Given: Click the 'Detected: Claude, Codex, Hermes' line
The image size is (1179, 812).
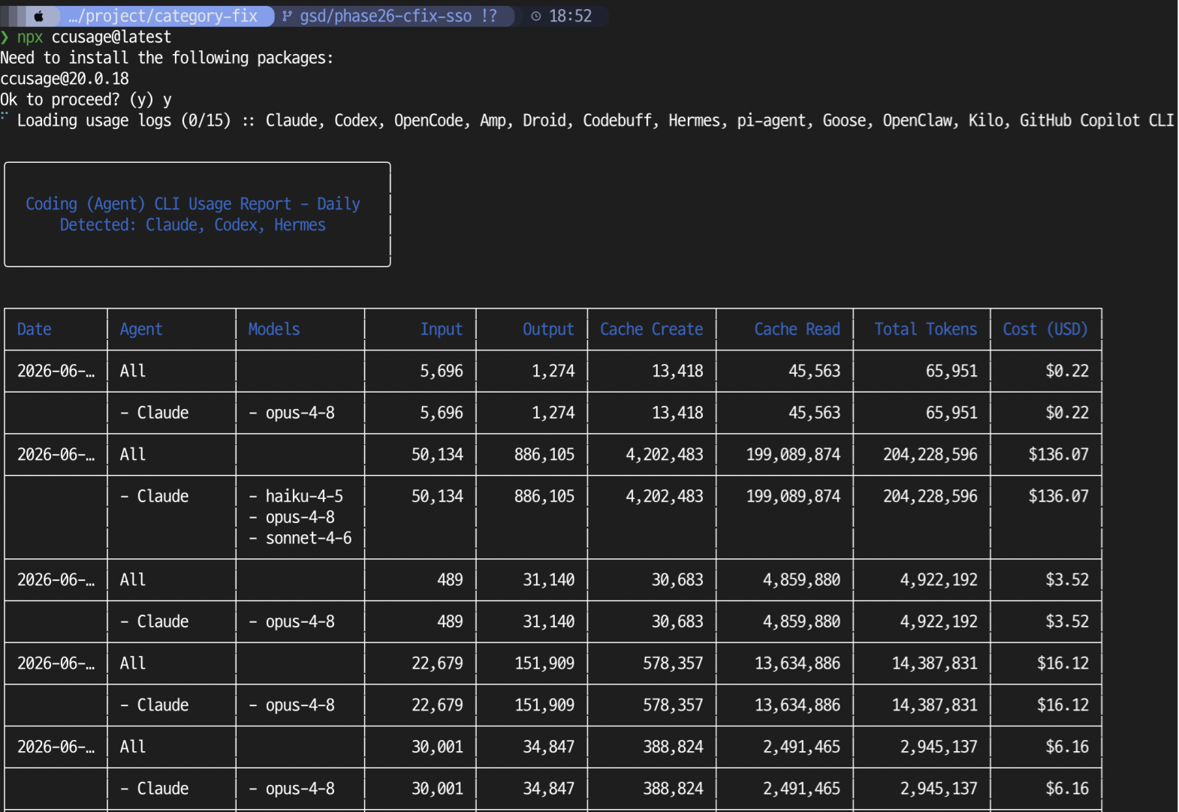Looking at the screenshot, I should 193,225.
